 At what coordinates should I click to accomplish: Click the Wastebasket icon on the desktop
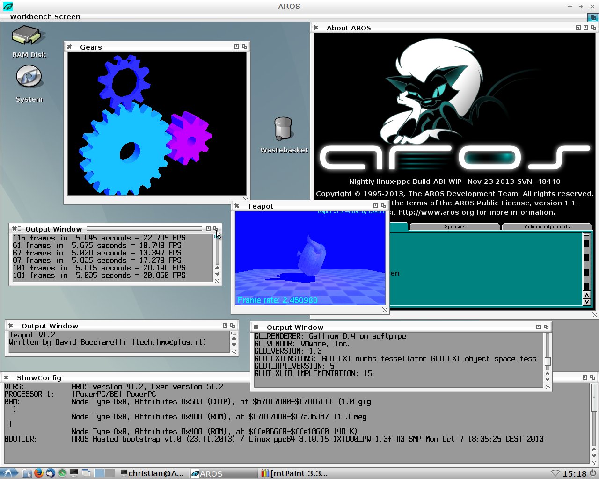(x=283, y=130)
